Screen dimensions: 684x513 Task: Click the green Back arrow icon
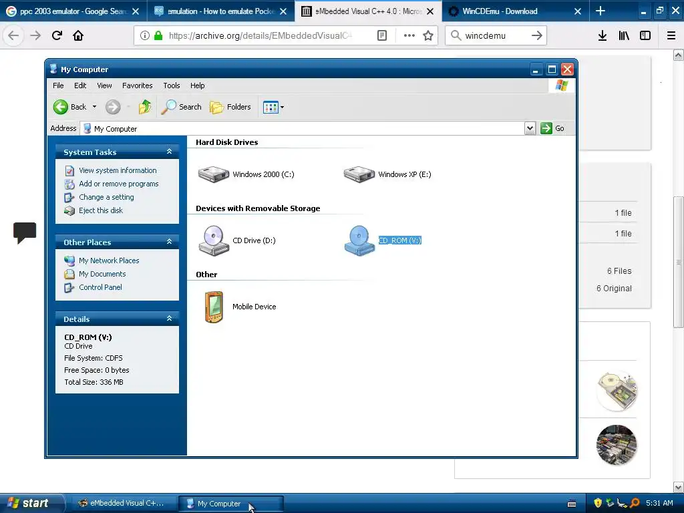click(61, 107)
